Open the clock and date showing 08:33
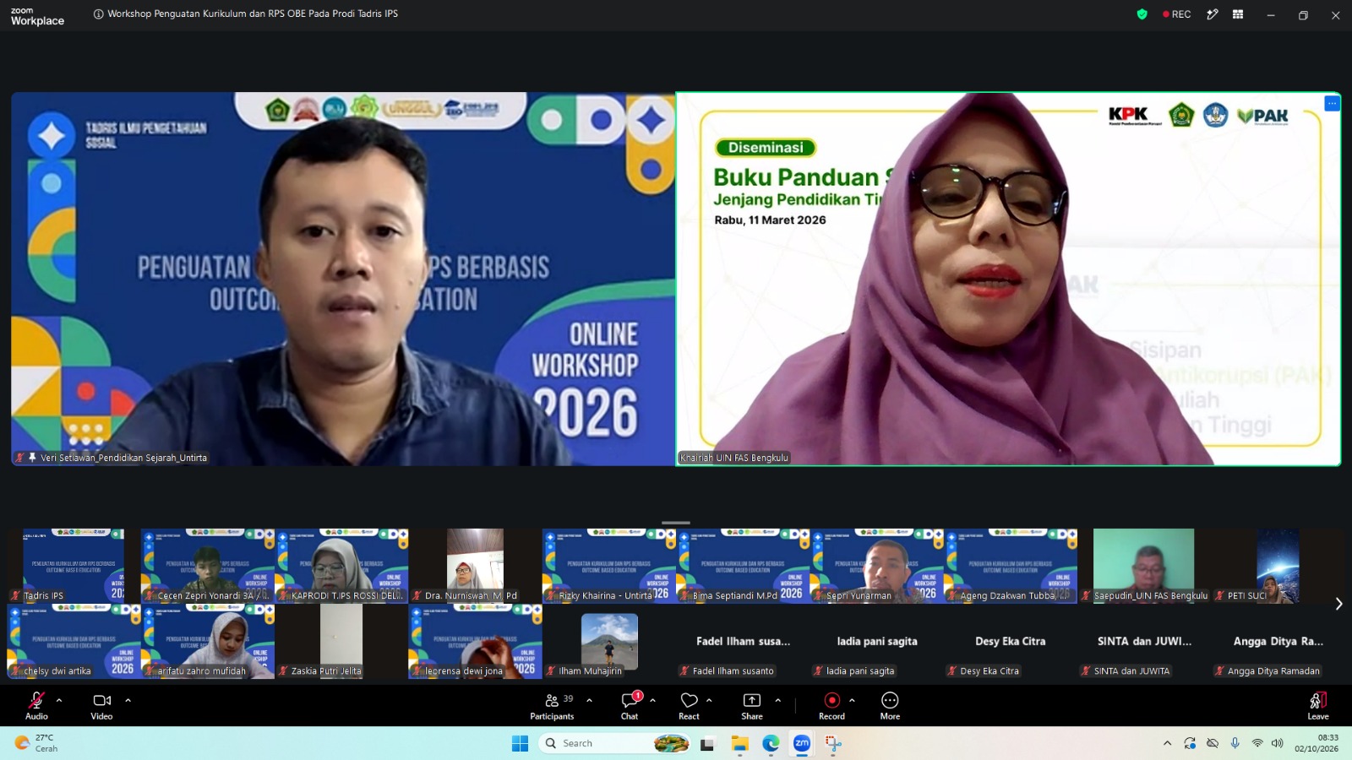This screenshot has height=760, width=1352. click(x=1317, y=743)
